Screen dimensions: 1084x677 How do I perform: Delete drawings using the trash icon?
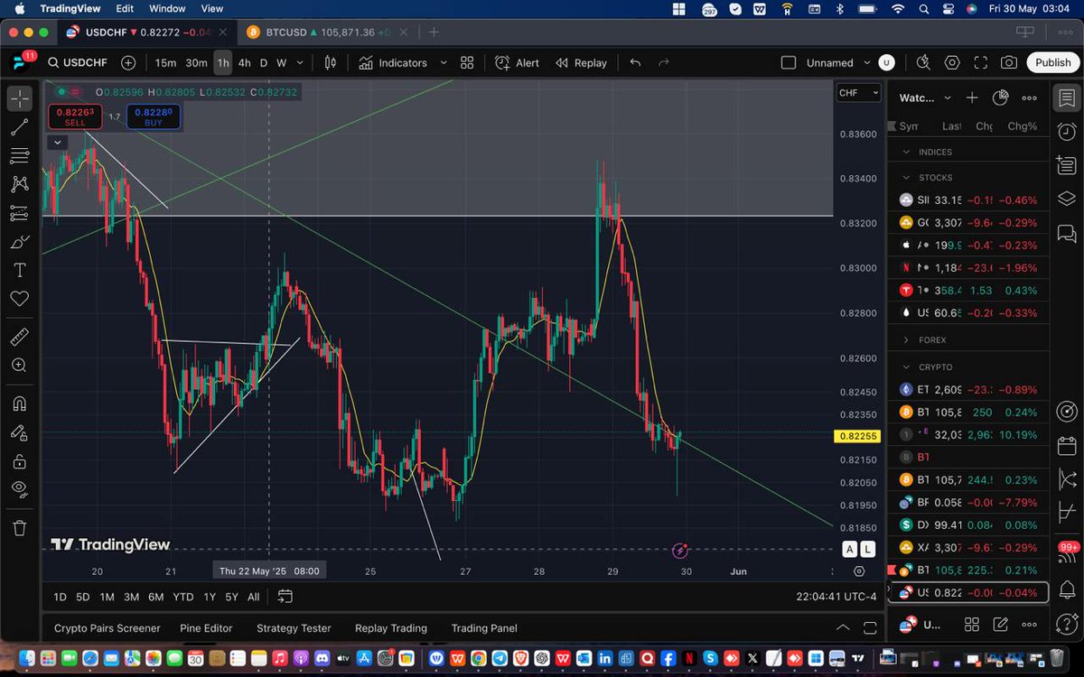[x=20, y=528]
